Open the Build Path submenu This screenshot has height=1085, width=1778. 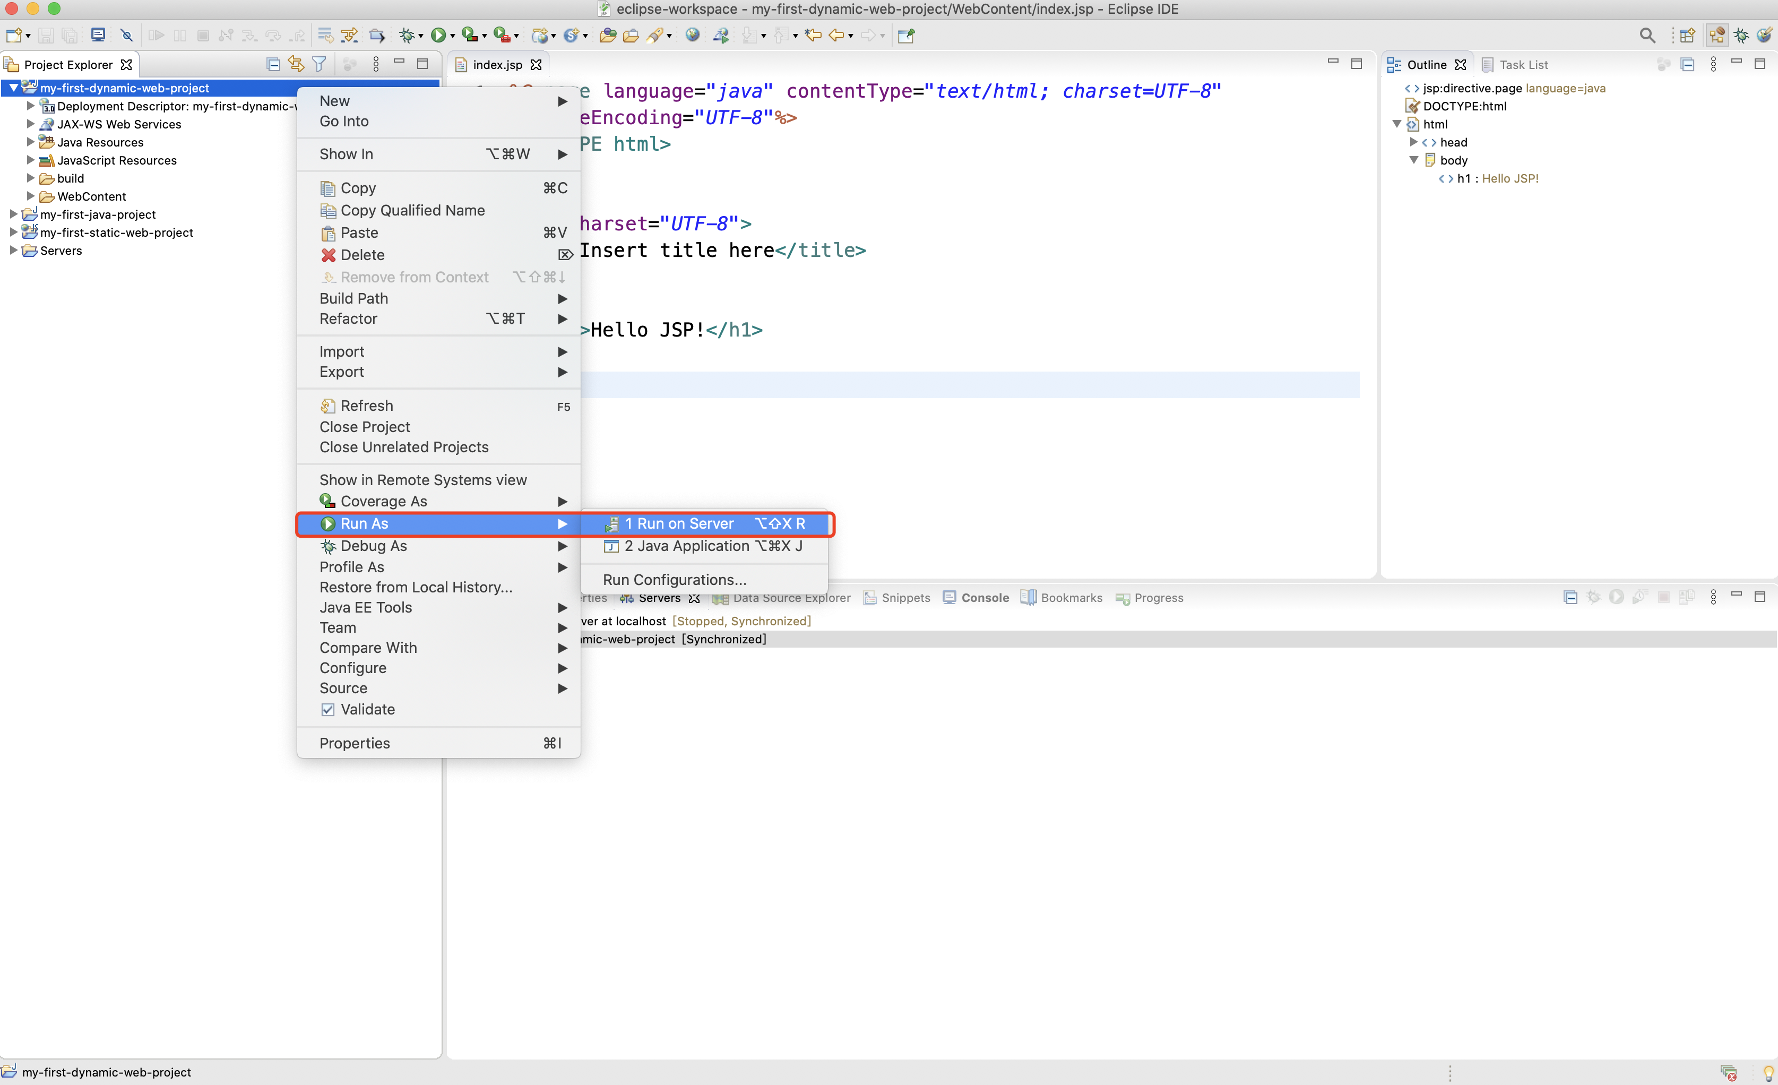(x=439, y=298)
